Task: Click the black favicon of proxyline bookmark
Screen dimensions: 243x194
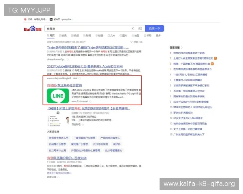Action: coord(51,19)
